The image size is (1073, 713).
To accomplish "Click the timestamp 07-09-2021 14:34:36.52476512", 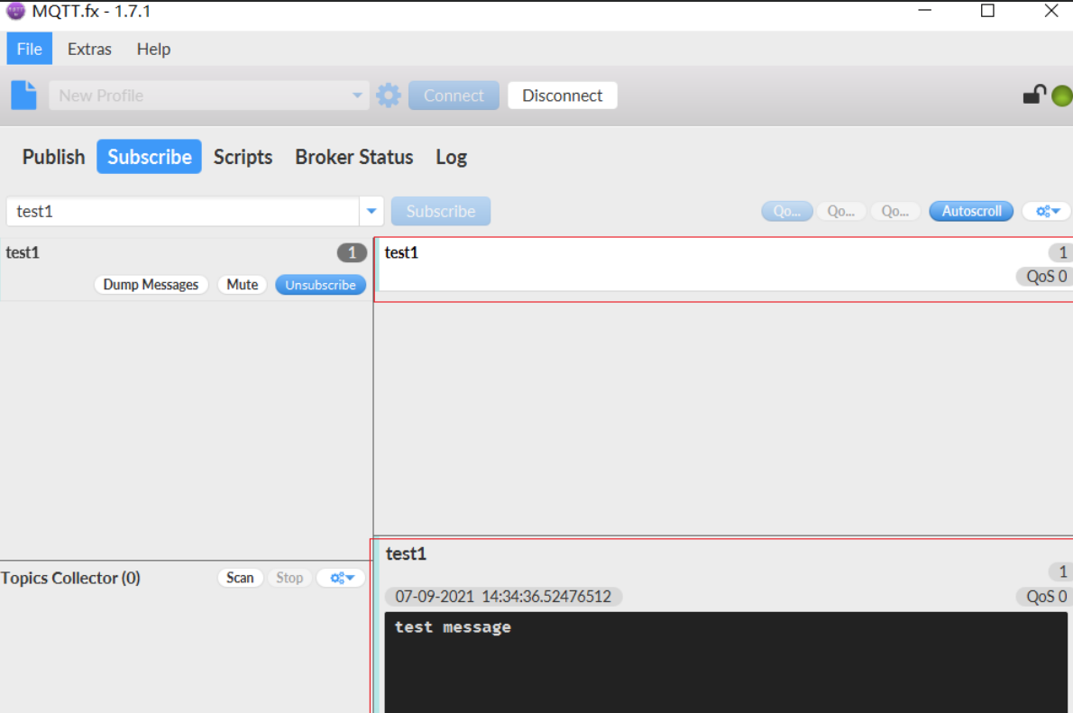I will pyautogui.click(x=503, y=597).
